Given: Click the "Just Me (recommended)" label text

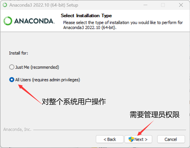Looking at the screenshot, I should pyautogui.click(x=37, y=67).
